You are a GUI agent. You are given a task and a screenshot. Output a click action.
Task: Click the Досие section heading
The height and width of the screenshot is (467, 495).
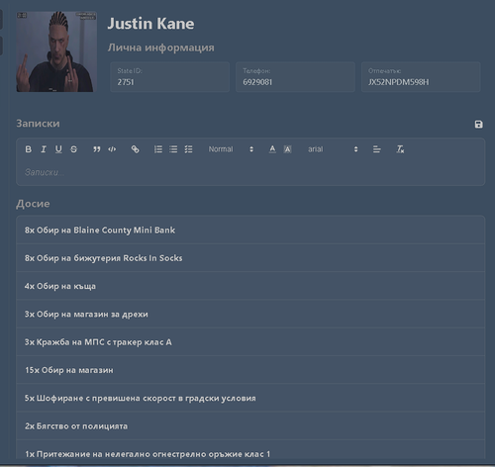(x=33, y=204)
